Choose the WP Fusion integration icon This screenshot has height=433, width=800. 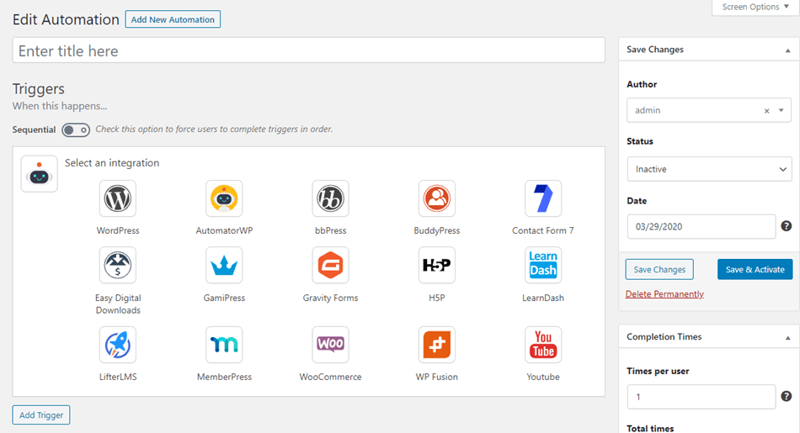coord(437,345)
